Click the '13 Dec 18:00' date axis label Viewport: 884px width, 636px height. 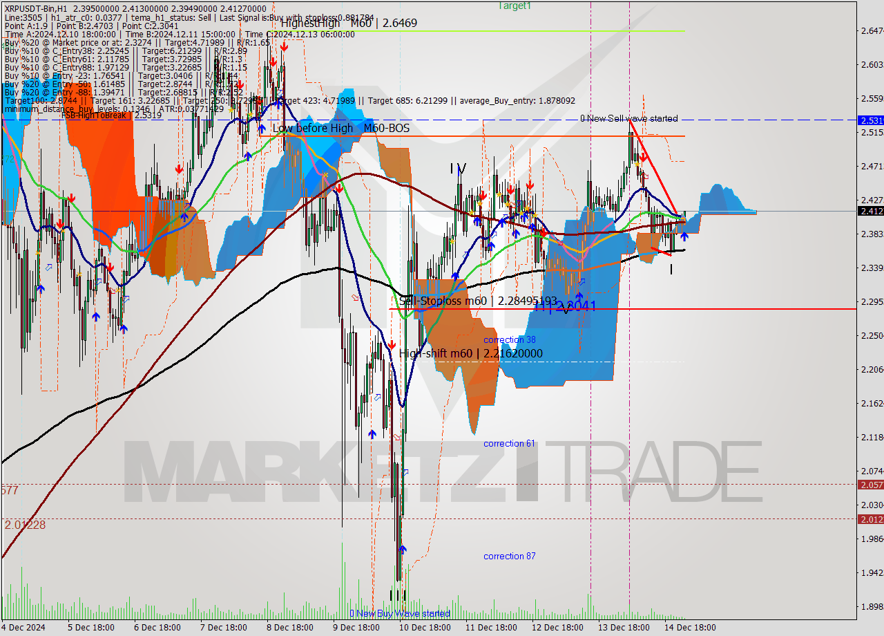click(x=624, y=628)
